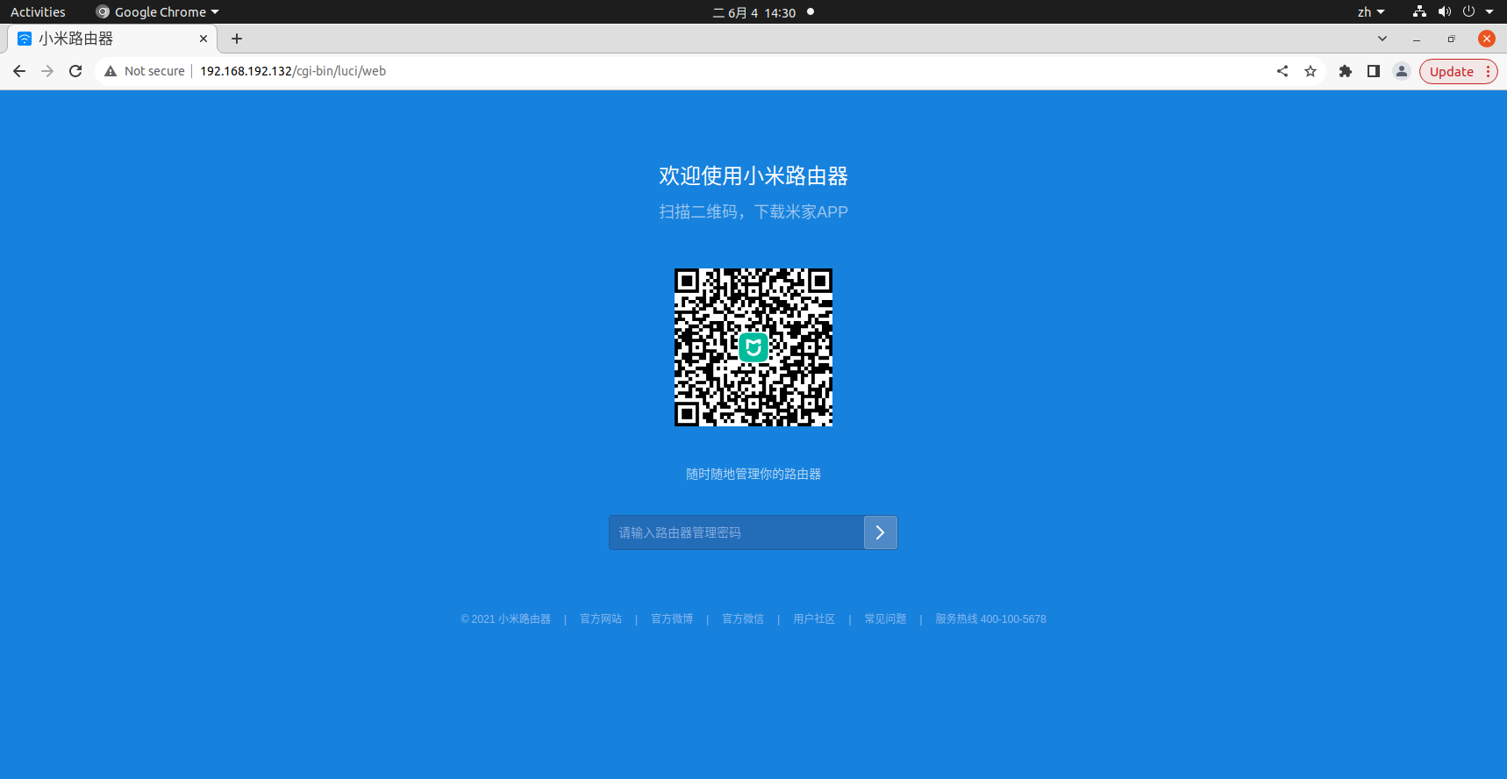
Task: Click the 小米路由器 tab favicon
Action: [25, 39]
